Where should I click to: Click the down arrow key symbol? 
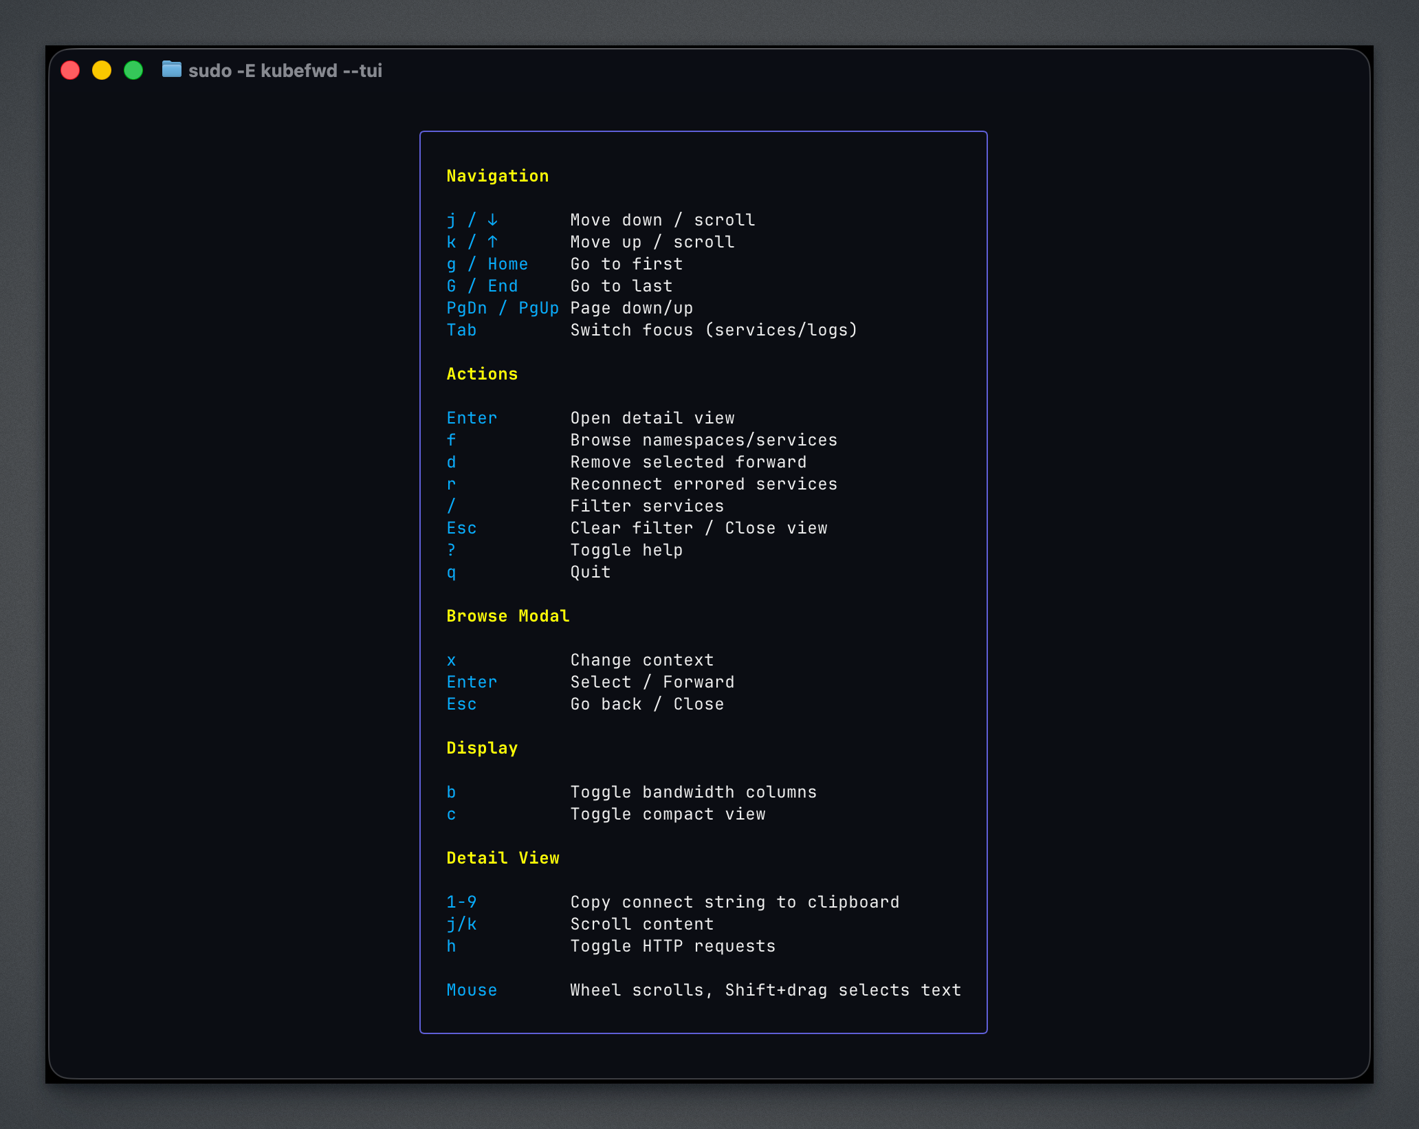(x=492, y=220)
